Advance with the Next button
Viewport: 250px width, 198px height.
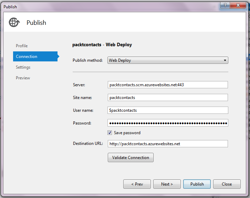click(x=167, y=184)
